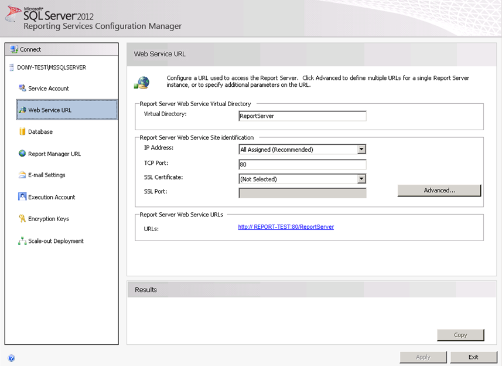This screenshot has height=366, width=502.
Task: Expand the SSL Certificate dropdown list
Action: coord(361,179)
